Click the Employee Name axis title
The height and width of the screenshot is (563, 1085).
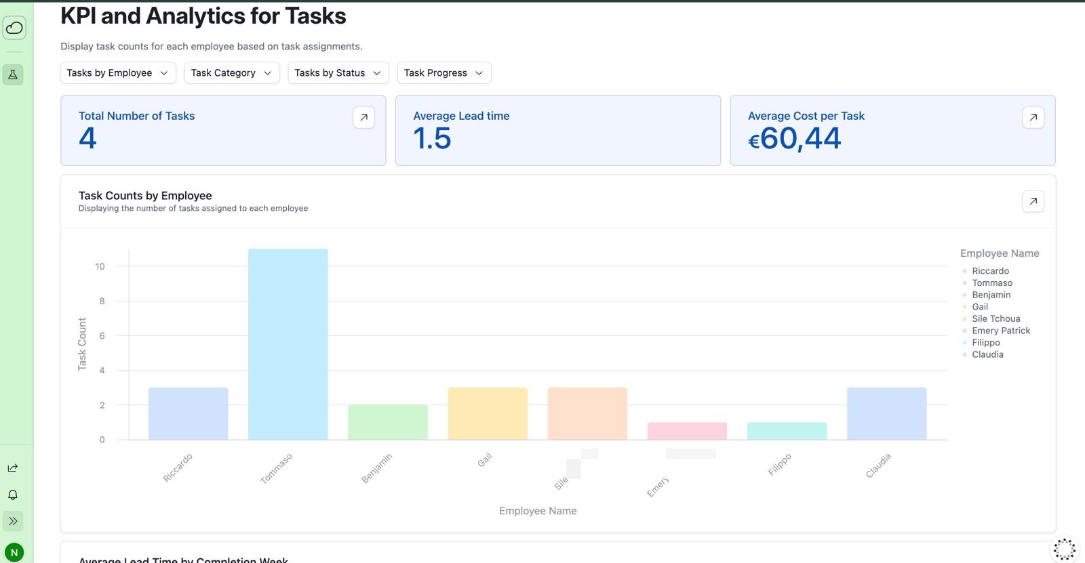tap(538, 511)
